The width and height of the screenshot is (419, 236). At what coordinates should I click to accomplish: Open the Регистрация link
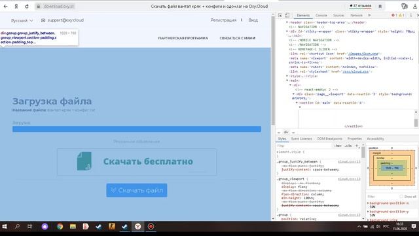[223, 20]
